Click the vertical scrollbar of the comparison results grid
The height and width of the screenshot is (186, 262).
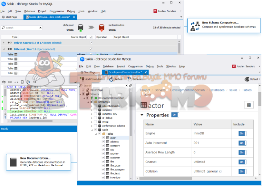(179, 48)
